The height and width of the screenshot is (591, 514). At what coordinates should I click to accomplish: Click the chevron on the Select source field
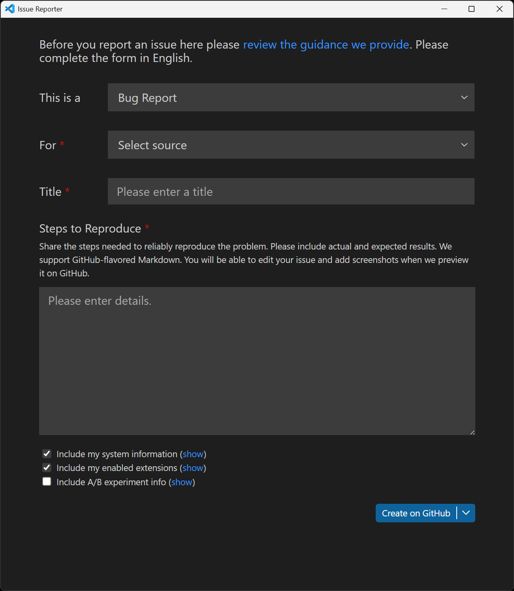(x=464, y=144)
